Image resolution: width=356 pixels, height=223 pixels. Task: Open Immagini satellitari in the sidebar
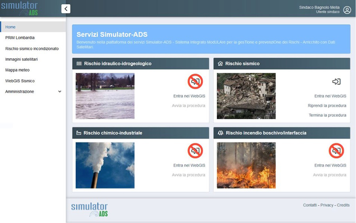(22, 59)
